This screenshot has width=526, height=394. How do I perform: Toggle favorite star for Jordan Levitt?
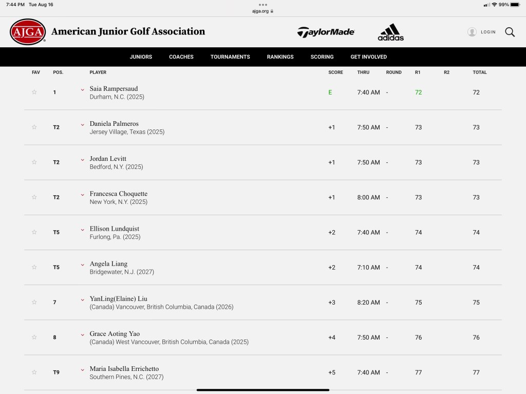pos(34,162)
